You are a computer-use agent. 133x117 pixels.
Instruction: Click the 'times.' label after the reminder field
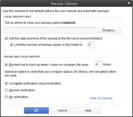pyautogui.click(x=107, y=64)
